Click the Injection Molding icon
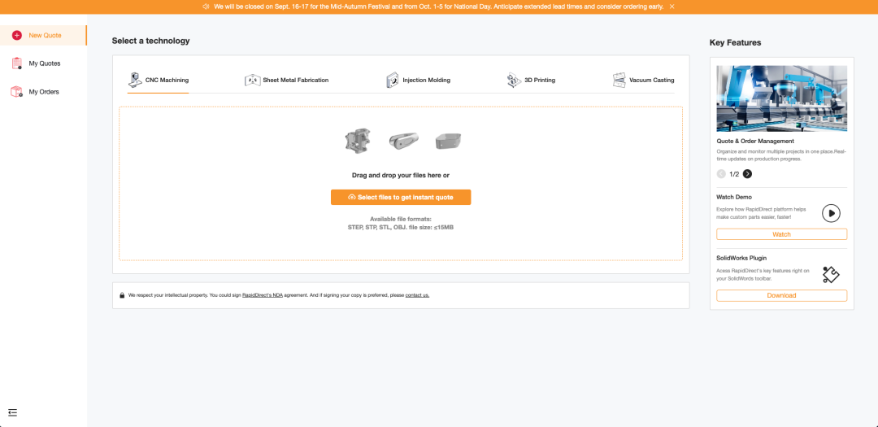This screenshot has width=878, height=427. coord(393,81)
